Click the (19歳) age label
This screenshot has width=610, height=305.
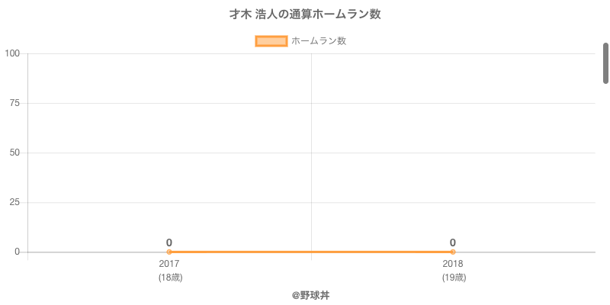tap(454, 278)
